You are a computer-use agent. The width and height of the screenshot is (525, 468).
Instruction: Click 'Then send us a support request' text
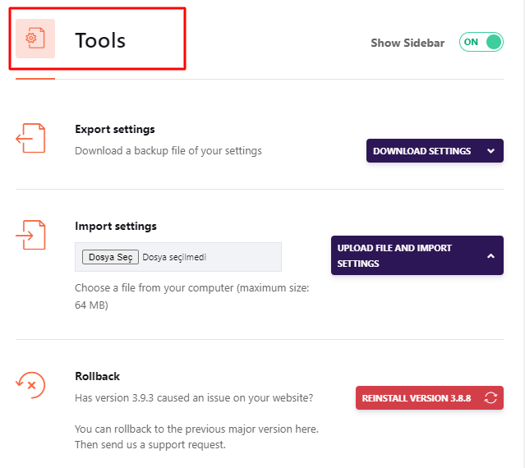[150, 444]
